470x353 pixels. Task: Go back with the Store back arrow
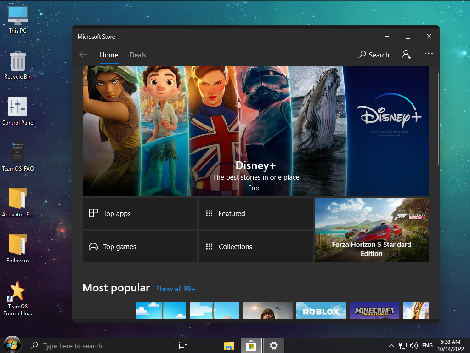(83, 55)
